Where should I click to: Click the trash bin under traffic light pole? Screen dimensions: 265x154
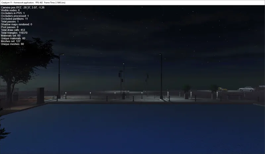click(x=124, y=96)
